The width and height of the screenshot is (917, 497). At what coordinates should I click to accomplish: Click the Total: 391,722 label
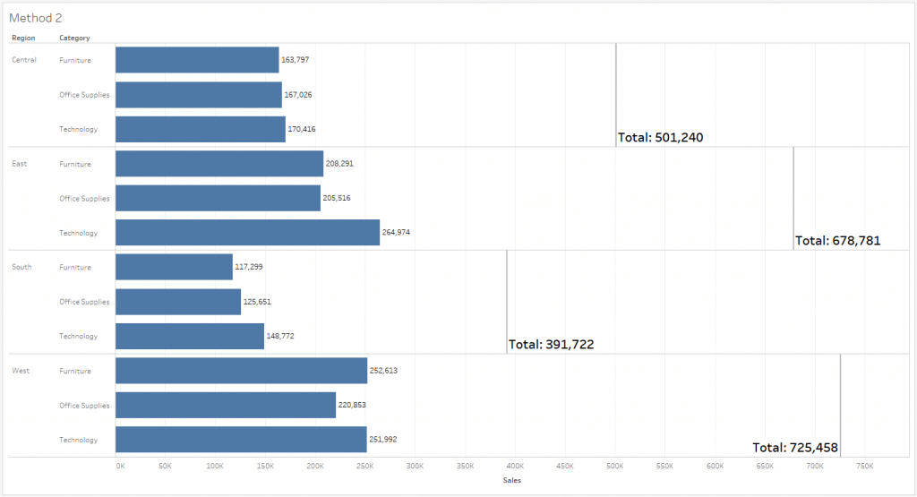[552, 345]
